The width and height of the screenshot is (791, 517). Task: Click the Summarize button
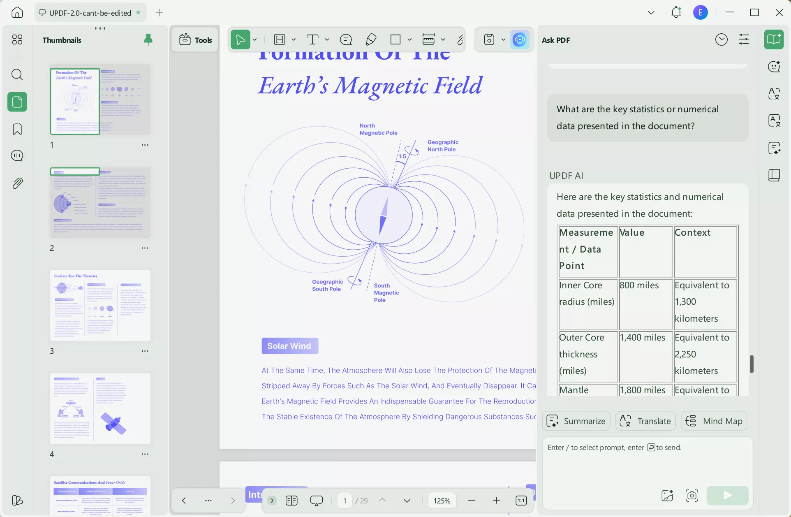point(576,421)
